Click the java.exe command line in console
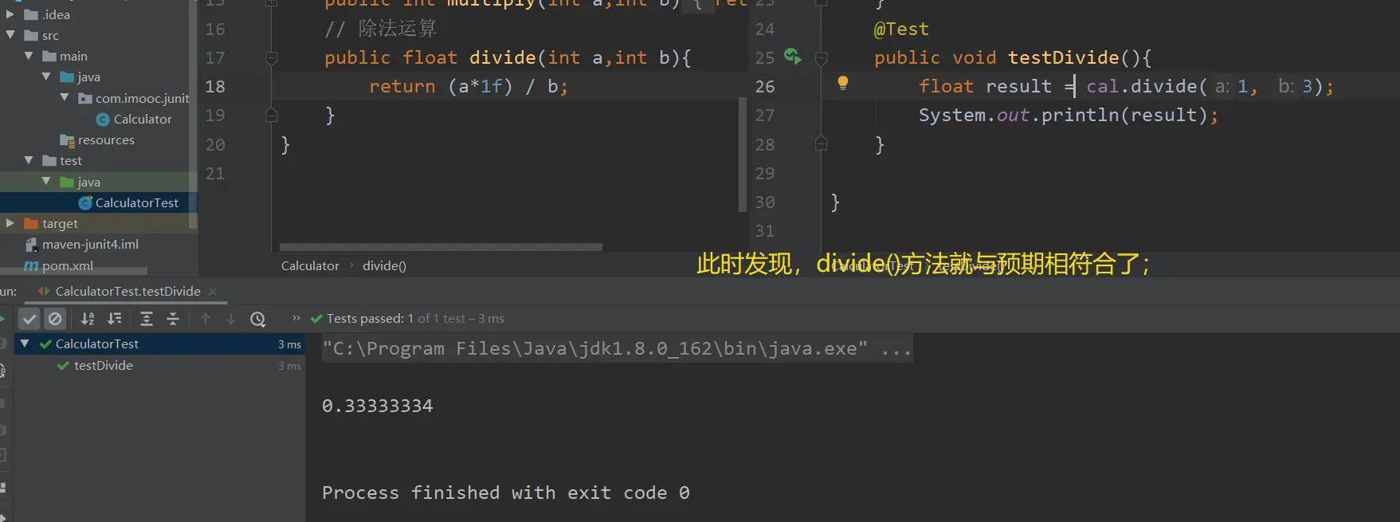Image resolution: width=1400 pixels, height=522 pixels. 617,348
